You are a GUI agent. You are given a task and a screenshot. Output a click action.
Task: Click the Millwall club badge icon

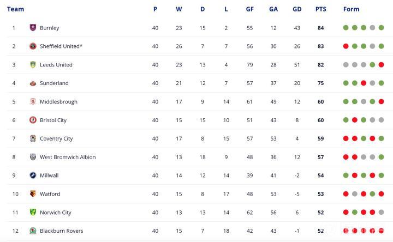coord(33,176)
